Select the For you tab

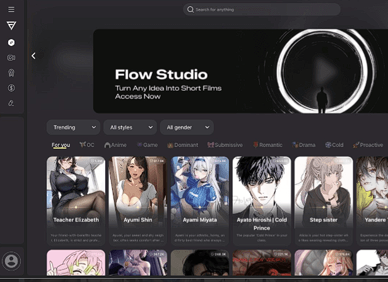[x=61, y=145]
